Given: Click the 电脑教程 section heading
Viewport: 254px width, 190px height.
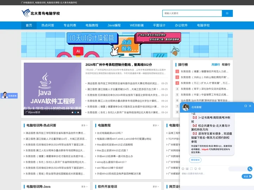Looking at the screenshot, I should [x=104, y=125].
